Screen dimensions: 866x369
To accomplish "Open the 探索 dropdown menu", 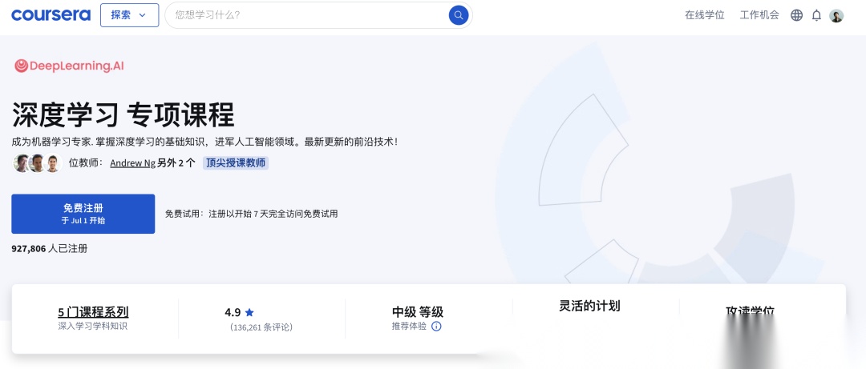I will coord(129,15).
